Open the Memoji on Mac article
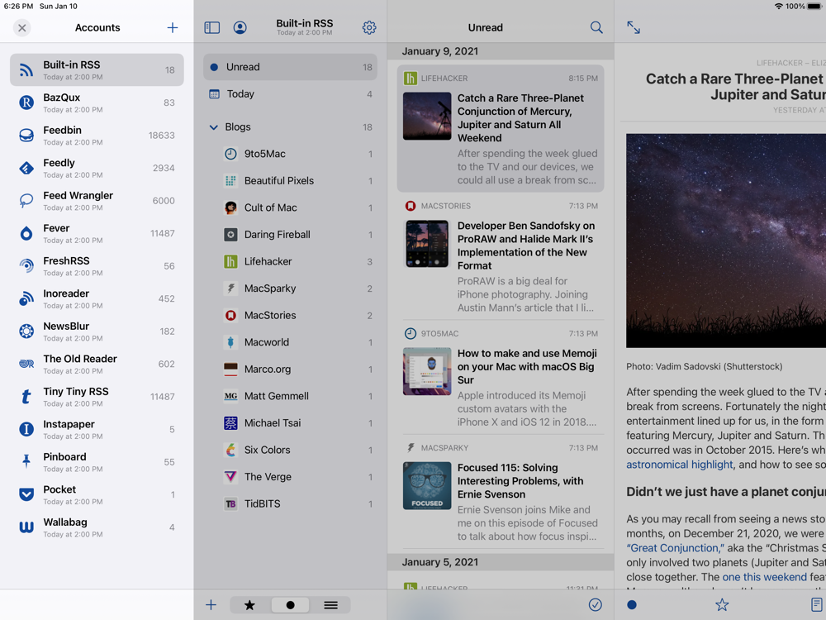The image size is (826, 620). click(x=501, y=378)
